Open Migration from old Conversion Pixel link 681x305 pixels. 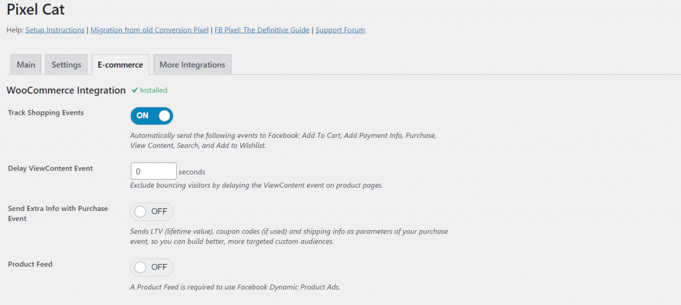pyautogui.click(x=150, y=30)
